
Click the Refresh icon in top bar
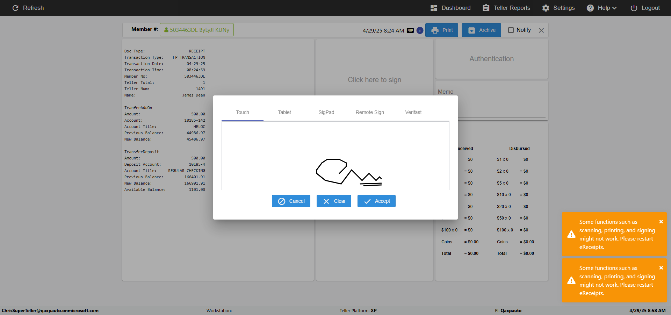(15, 8)
